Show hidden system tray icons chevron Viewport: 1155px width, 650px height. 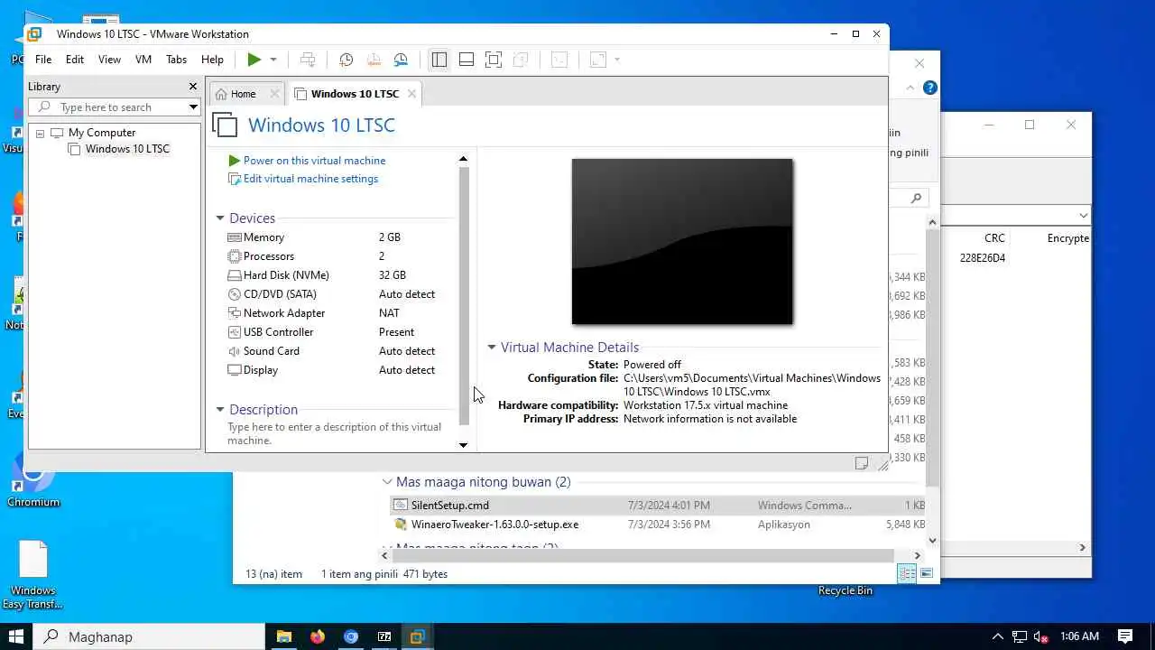998,636
